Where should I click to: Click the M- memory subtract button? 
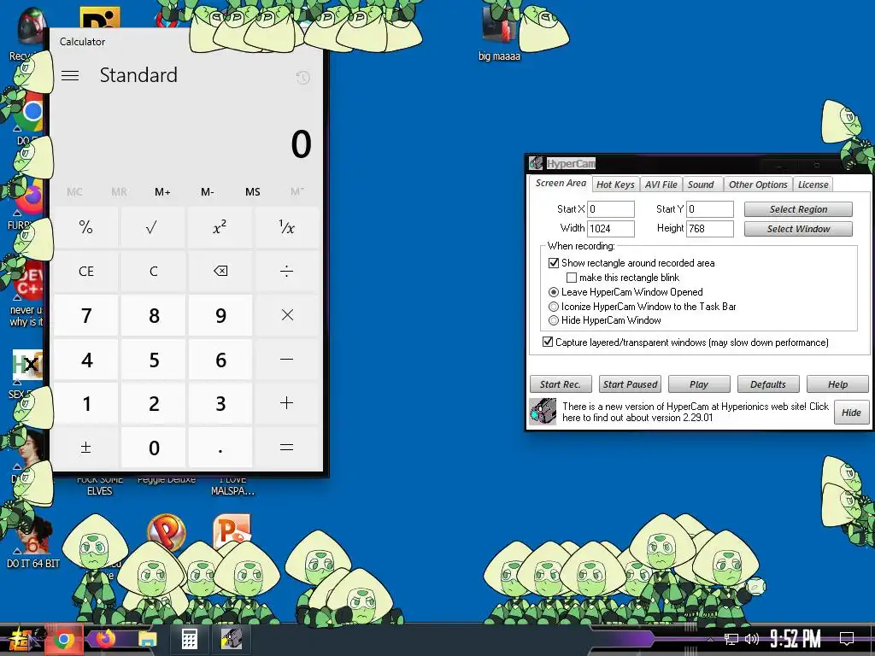(x=207, y=192)
